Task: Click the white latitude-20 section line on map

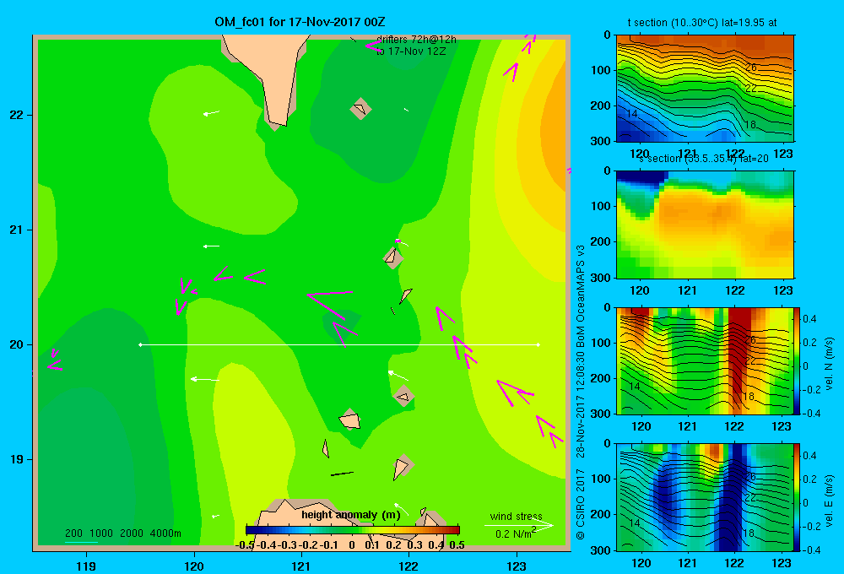Action: tap(339, 344)
